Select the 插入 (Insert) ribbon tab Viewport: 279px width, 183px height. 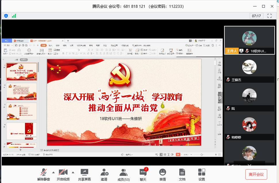pyautogui.click(x=51, y=45)
